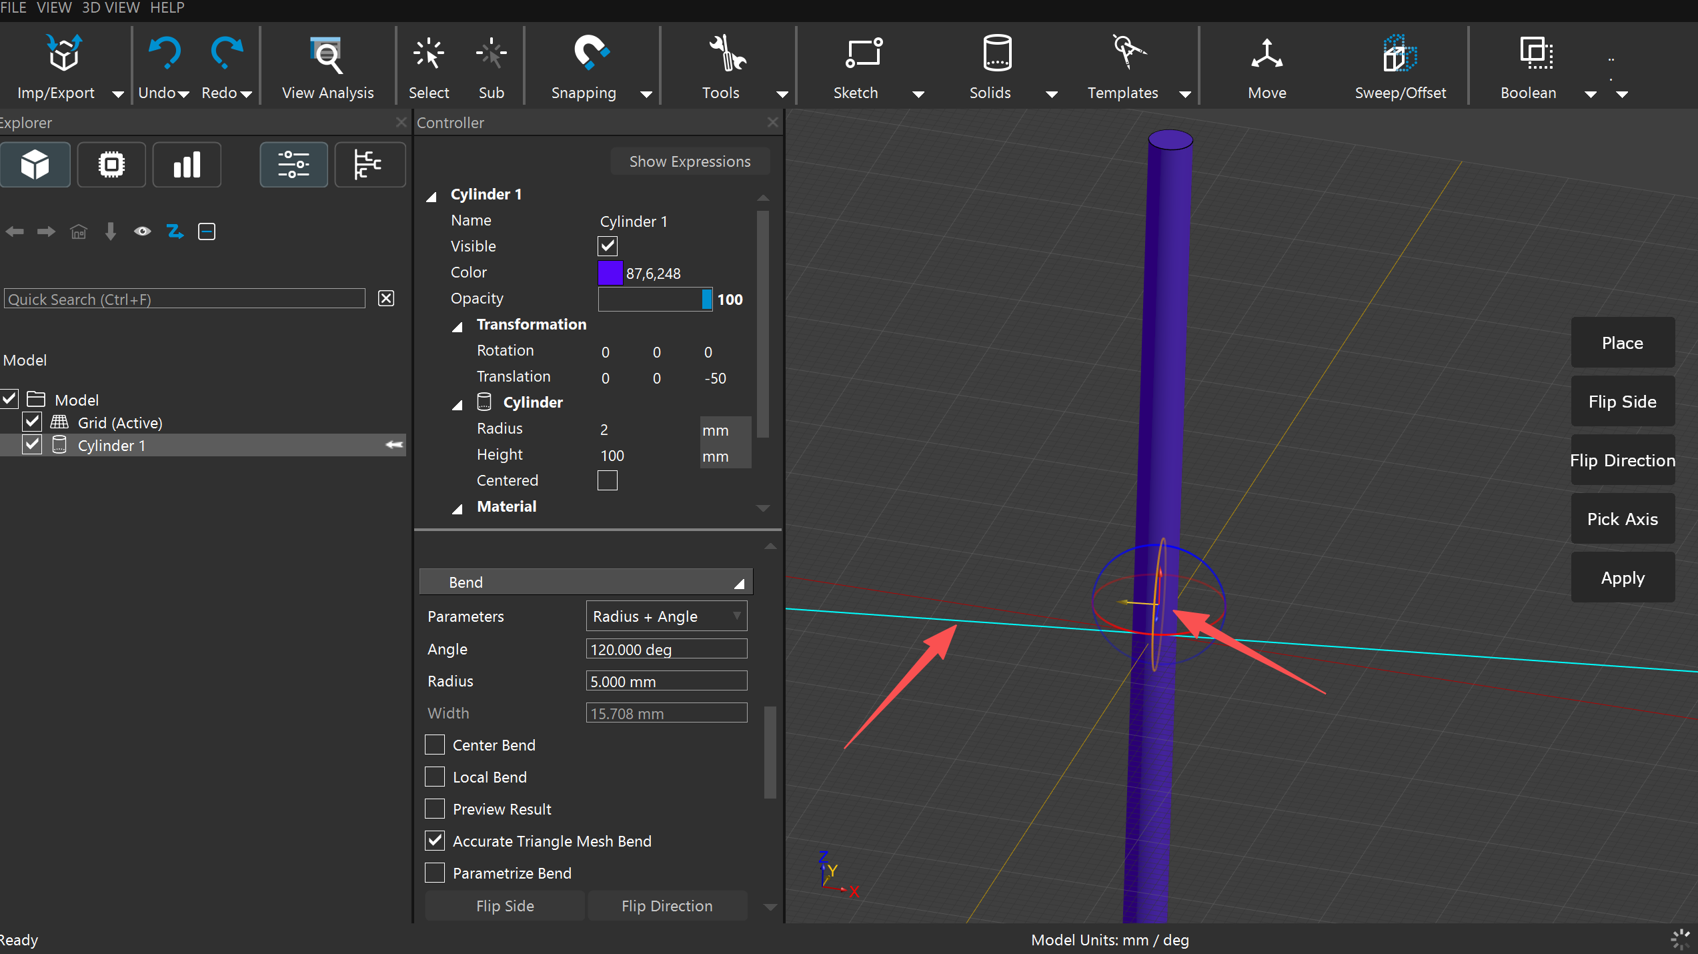Open the Solids dropdown arrow
The width and height of the screenshot is (1698, 954).
(1051, 94)
